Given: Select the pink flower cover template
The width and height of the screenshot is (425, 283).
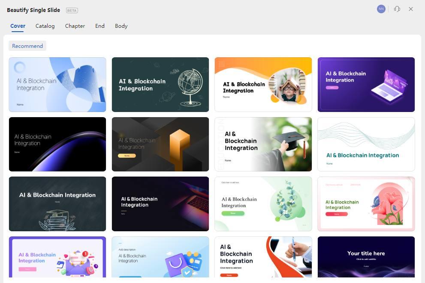Looking at the screenshot, I should pyautogui.click(x=366, y=204).
